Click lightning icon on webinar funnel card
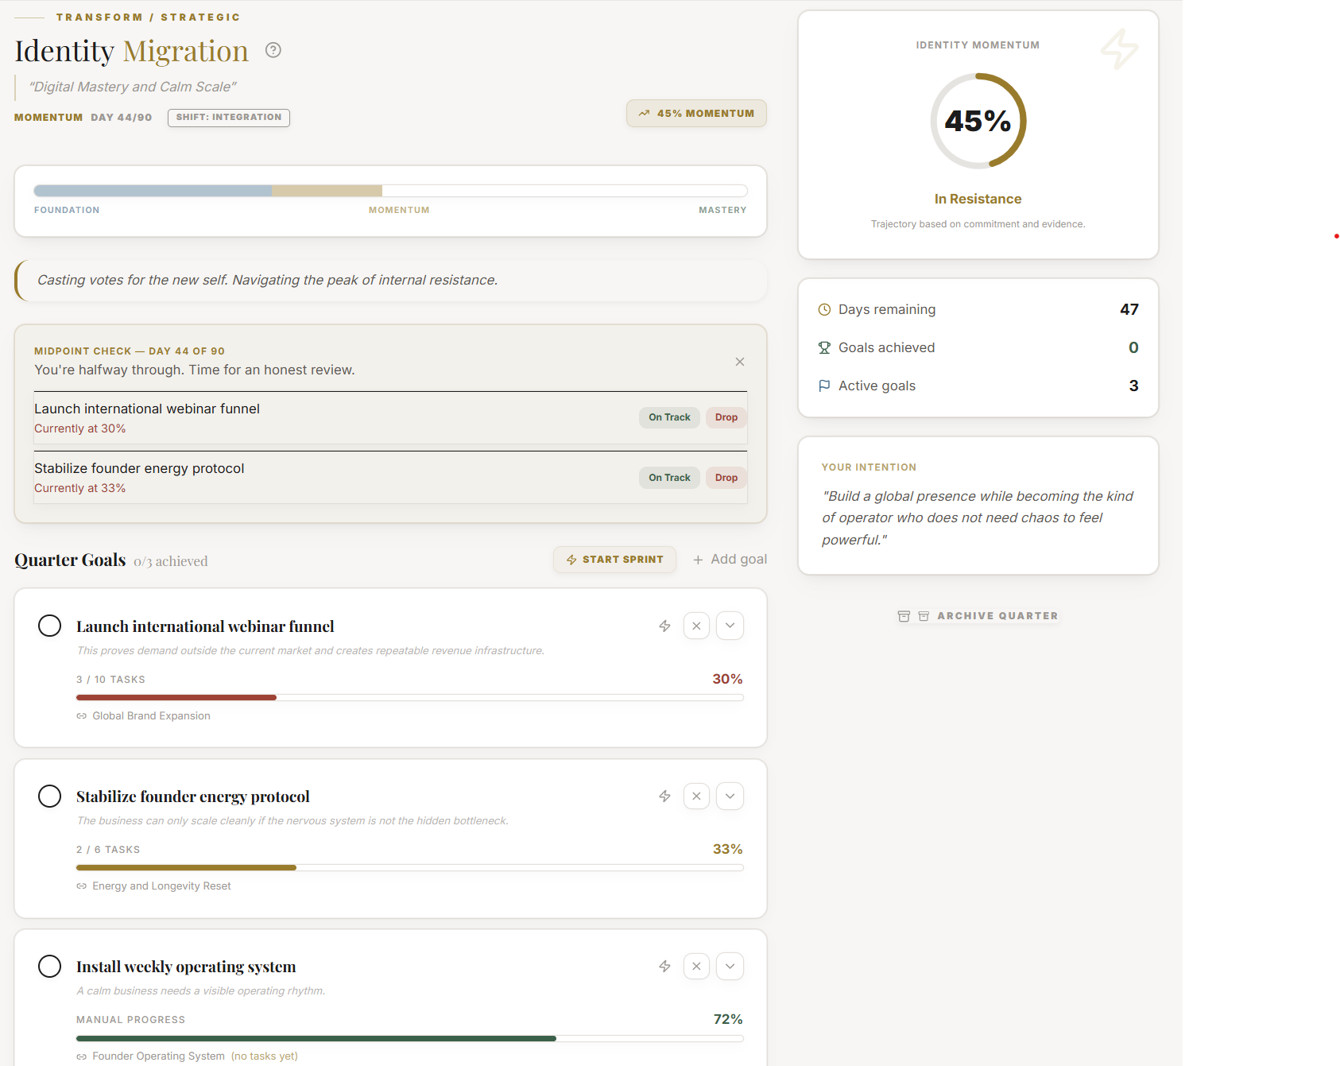The height and width of the screenshot is (1066, 1340). click(665, 626)
